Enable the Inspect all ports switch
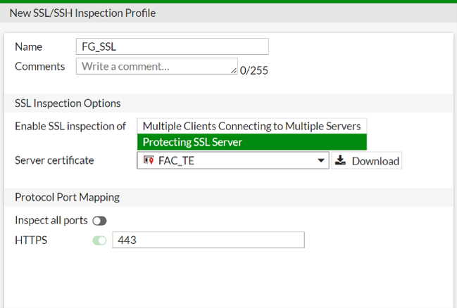This screenshot has width=457, height=308. [x=99, y=221]
